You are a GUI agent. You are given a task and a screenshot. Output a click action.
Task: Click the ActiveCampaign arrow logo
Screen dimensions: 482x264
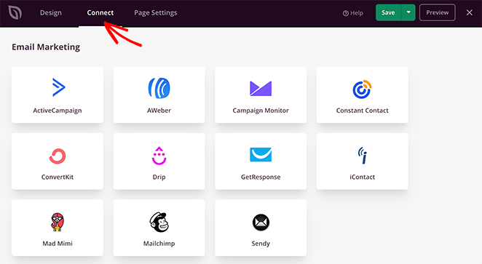[58, 87]
